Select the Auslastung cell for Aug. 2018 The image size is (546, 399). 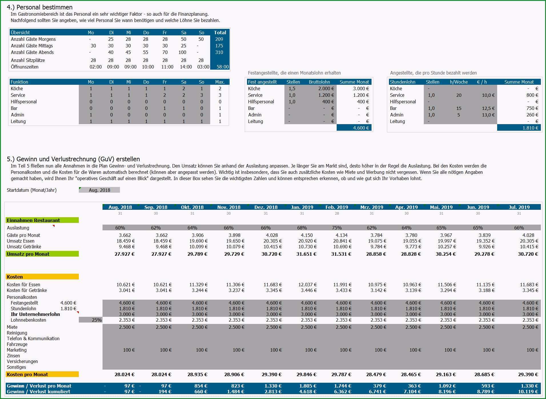click(120, 228)
